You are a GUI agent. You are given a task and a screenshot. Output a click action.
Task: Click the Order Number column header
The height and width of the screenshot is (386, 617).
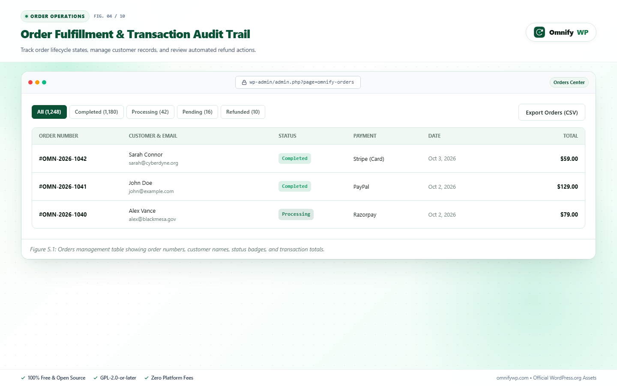click(59, 136)
